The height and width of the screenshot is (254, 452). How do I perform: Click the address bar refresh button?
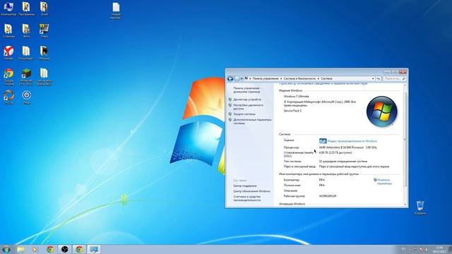click(x=379, y=78)
